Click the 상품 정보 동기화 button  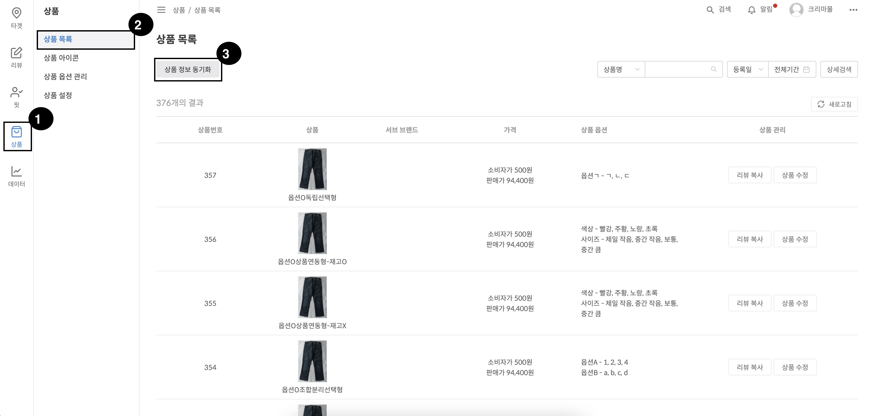[x=188, y=70]
